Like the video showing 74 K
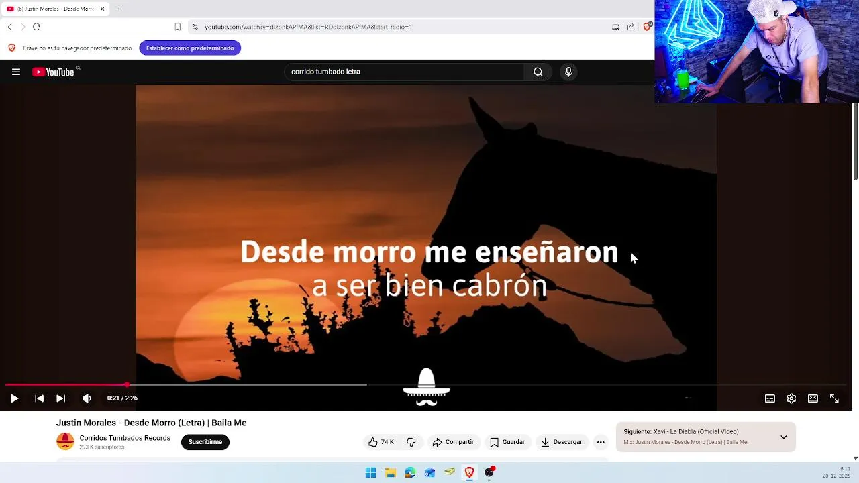The image size is (859, 483). 381,442
